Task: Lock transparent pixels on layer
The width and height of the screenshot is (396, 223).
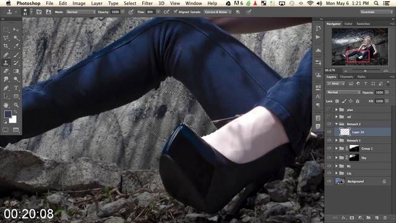Action: pyautogui.click(x=337, y=101)
